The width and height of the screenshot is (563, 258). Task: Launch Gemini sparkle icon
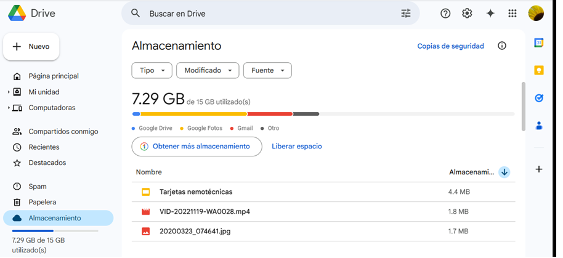(x=490, y=14)
